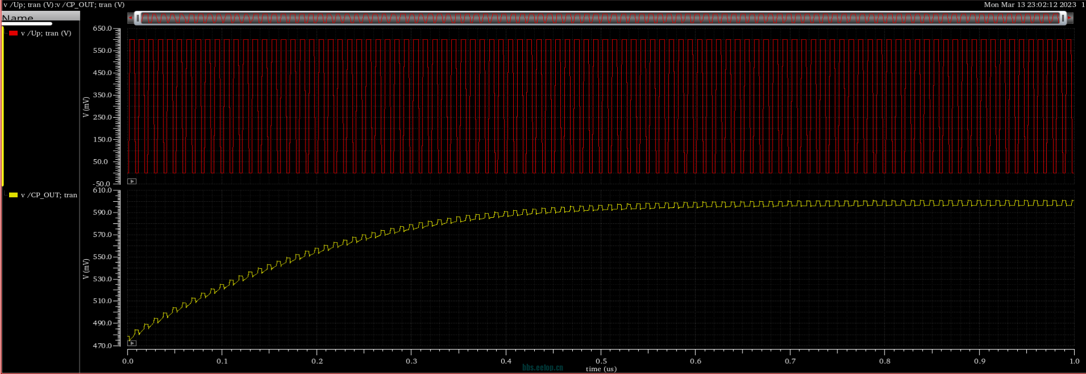The image size is (1086, 374).
Task: Select the 'v /Up; tran (V)' legend entry
Action: pyautogui.click(x=46, y=34)
